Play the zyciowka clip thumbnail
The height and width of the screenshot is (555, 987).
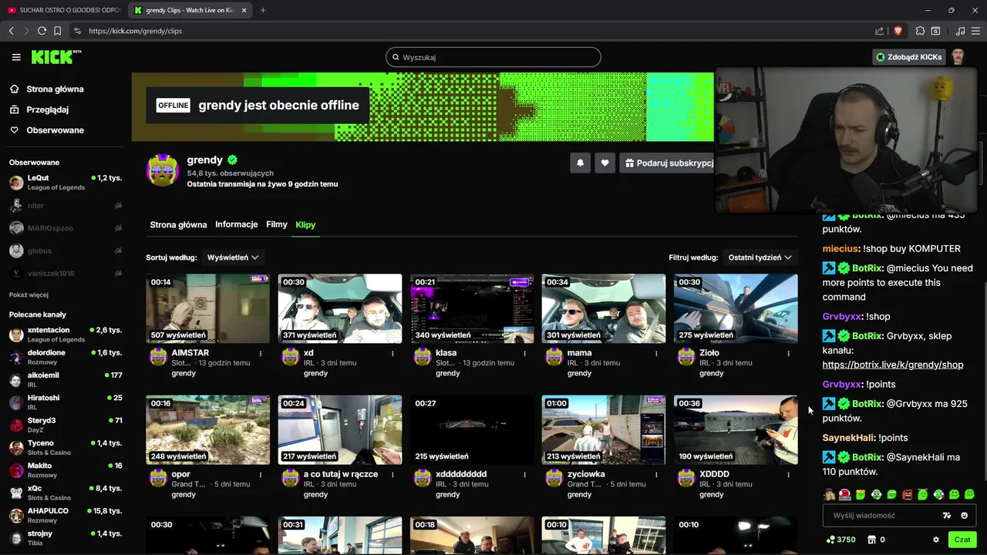604,429
